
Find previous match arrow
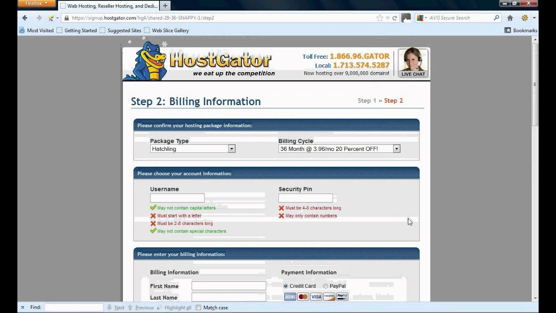click(130, 307)
